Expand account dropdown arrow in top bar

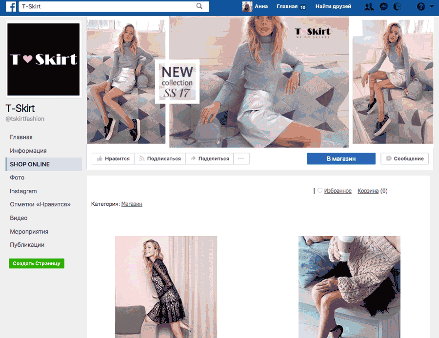432,6
